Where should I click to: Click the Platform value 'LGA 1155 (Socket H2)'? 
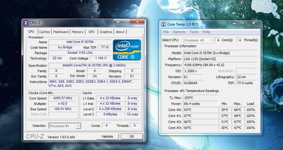(x=220, y=59)
